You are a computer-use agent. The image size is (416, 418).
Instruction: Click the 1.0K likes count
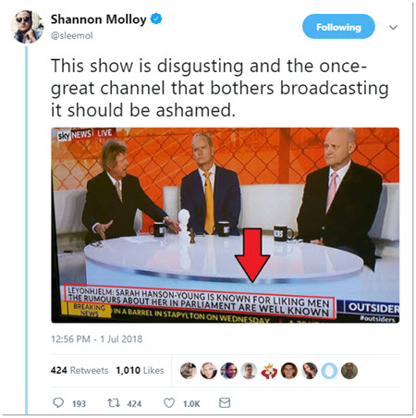tap(191, 403)
